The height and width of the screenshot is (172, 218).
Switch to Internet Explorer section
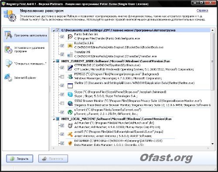click(26, 78)
